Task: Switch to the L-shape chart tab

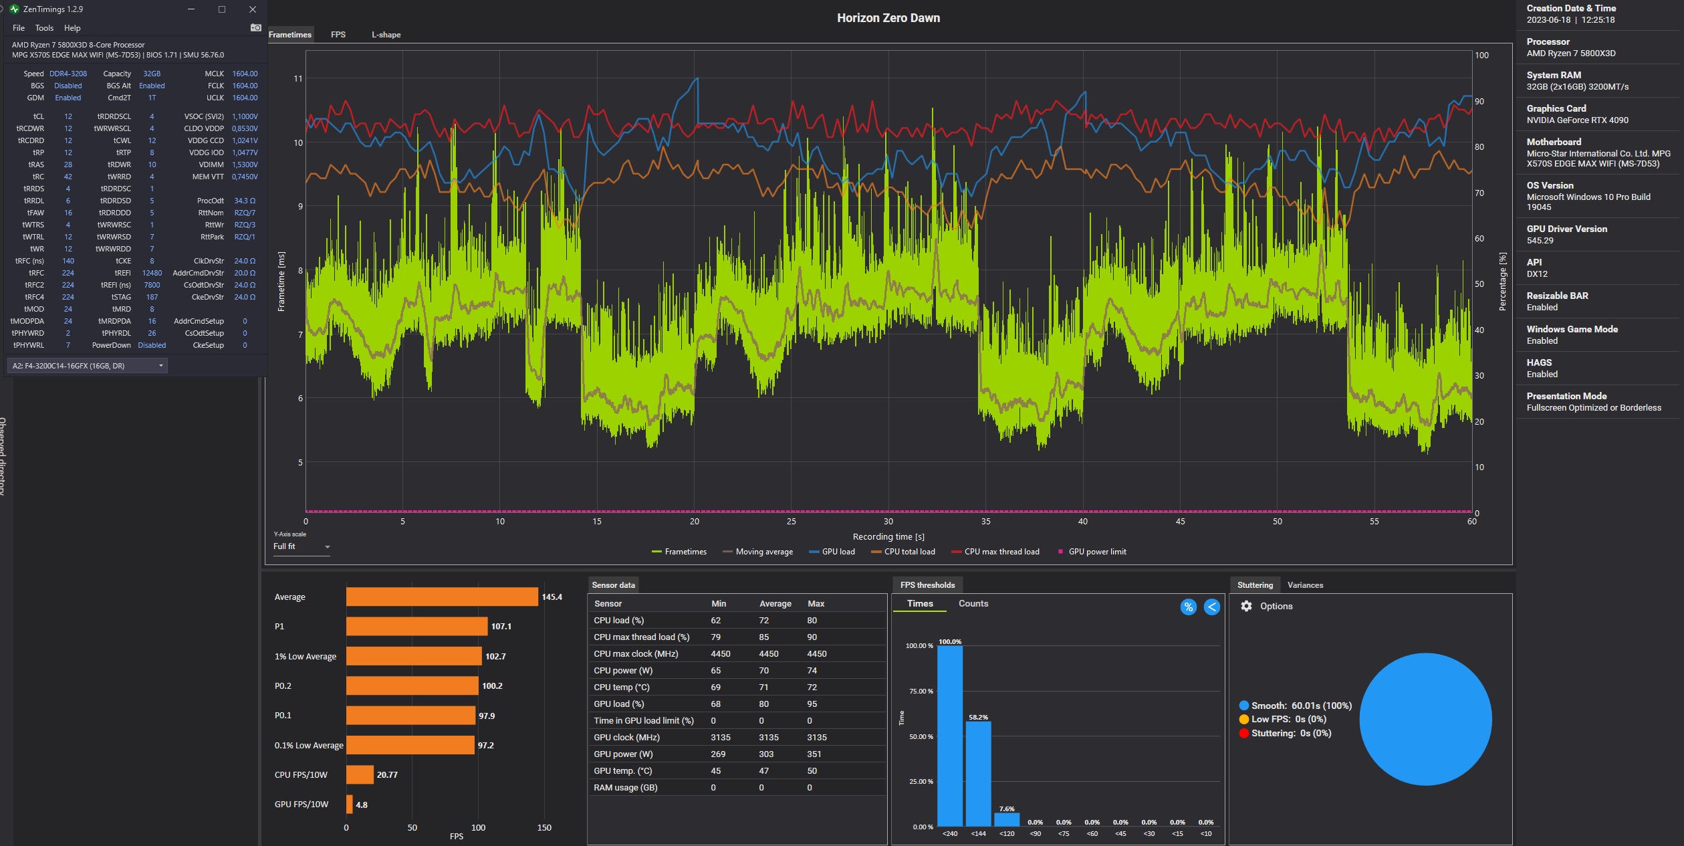Action: [386, 35]
